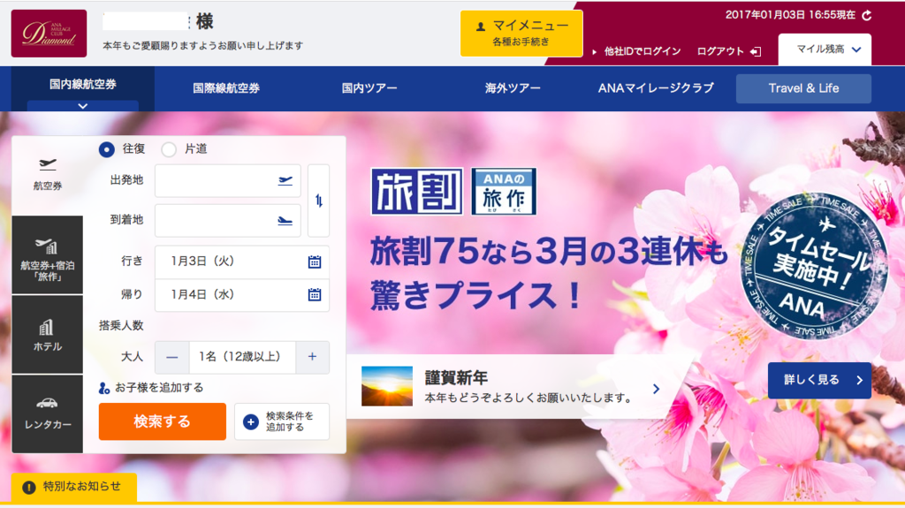905x508 pixels.
Task: Expand the chevron under 国内線航空券
Action: pos(82,106)
